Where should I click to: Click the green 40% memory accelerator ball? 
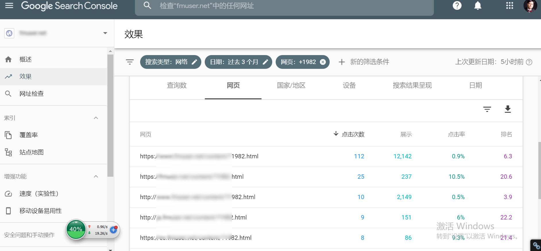pos(76,229)
